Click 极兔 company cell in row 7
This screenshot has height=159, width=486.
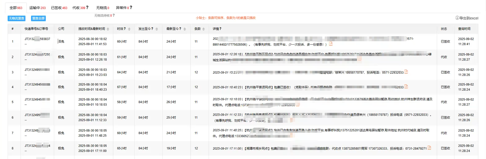coord(61,133)
